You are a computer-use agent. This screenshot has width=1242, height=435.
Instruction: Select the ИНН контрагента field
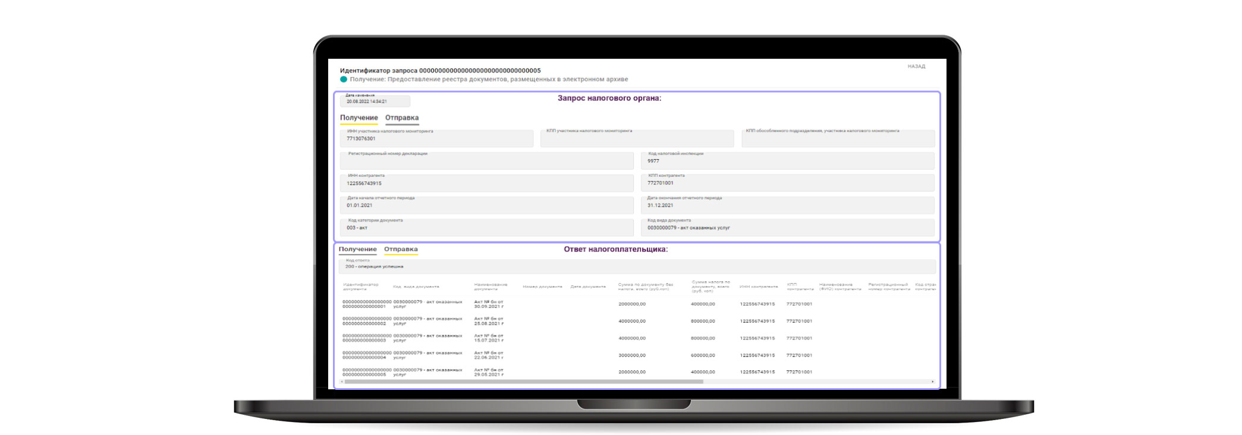(486, 183)
